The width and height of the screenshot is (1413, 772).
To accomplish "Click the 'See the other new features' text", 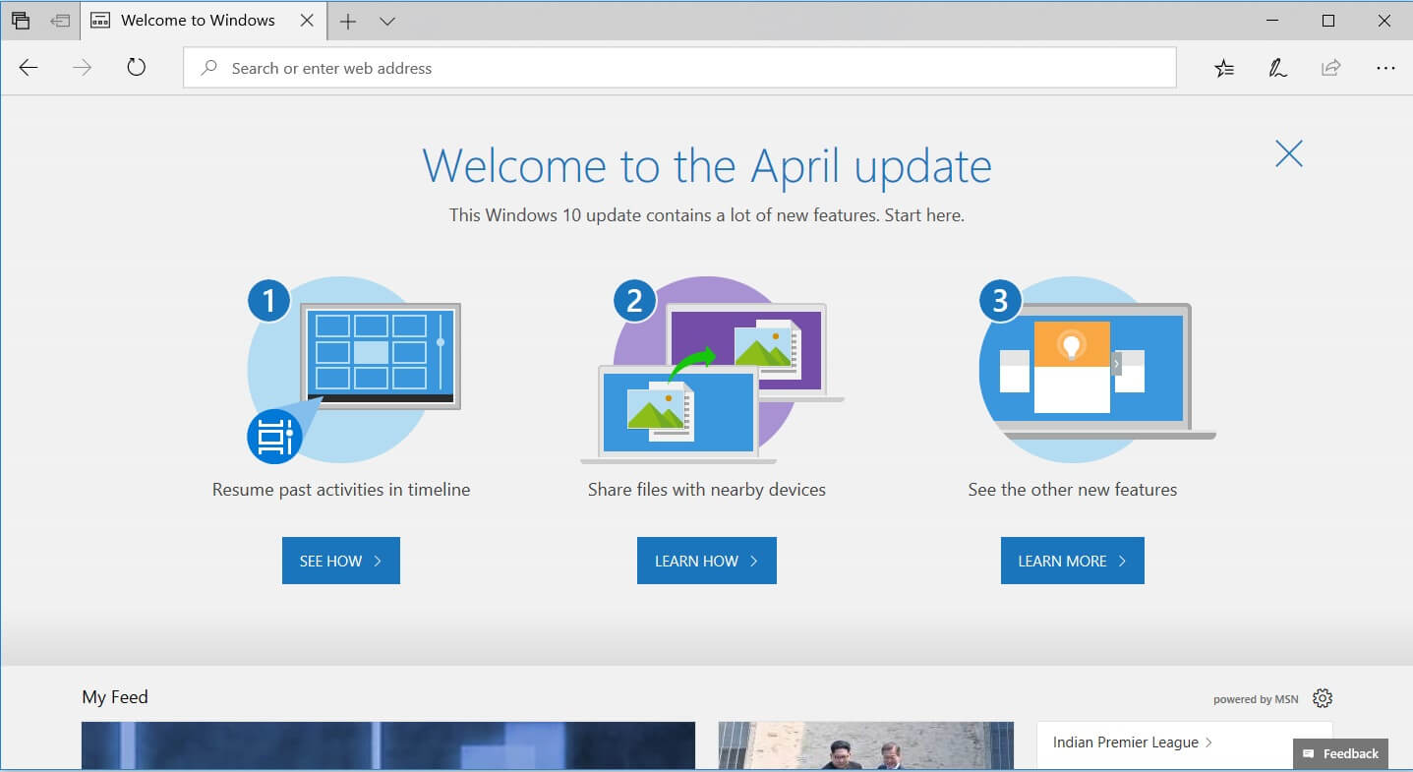I will pos(1073,490).
